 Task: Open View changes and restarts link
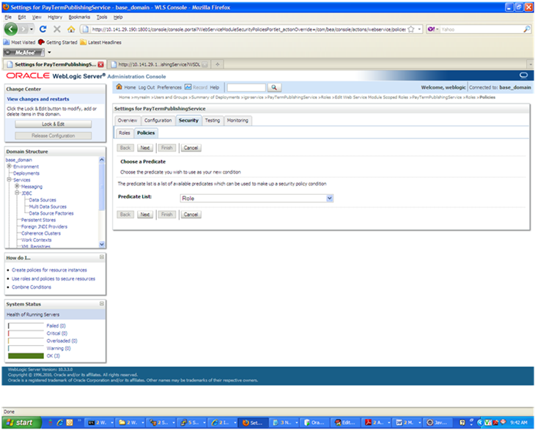coord(38,99)
